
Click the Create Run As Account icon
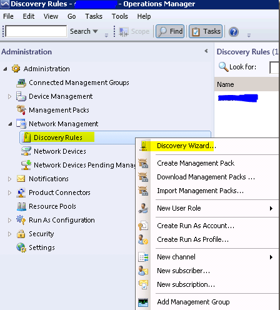[143, 226]
